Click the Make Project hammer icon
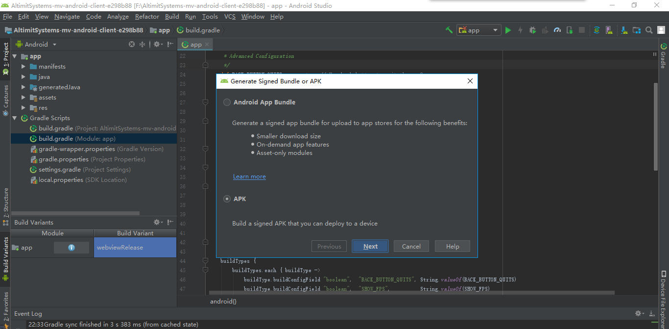This screenshot has height=329, width=669. 449,30
